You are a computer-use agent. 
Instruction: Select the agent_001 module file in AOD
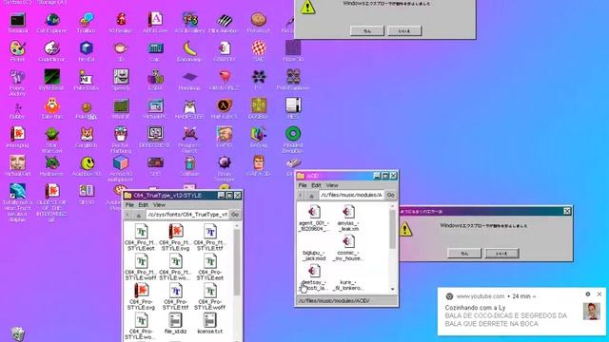pyautogui.click(x=314, y=218)
